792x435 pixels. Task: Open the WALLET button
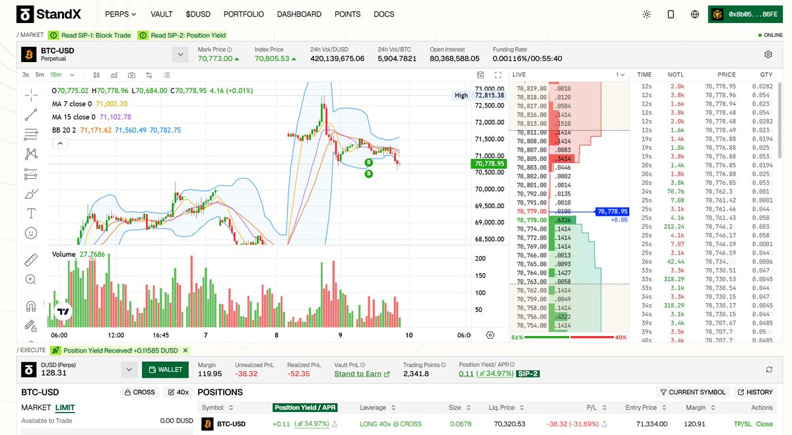point(165,370)
